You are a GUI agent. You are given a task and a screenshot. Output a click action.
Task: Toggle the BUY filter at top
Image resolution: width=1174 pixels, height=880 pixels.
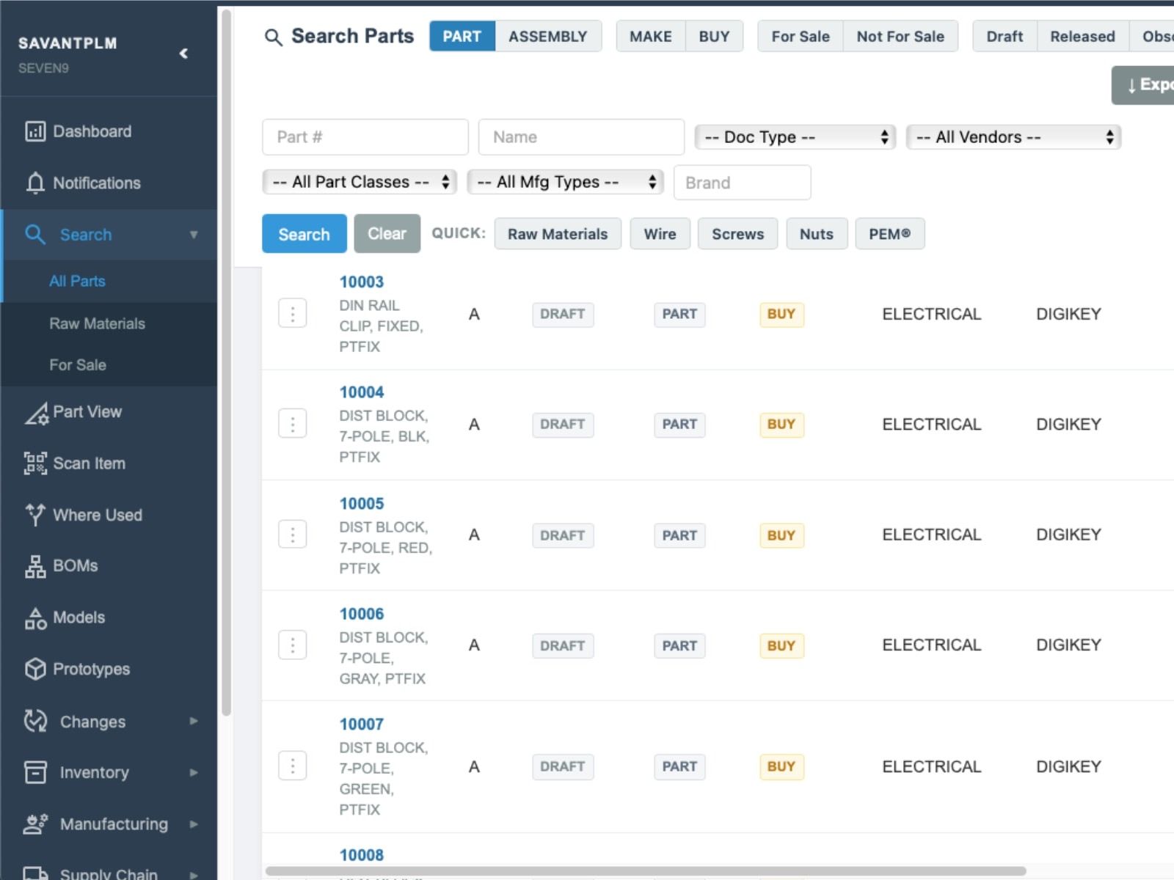click(714, 36)
